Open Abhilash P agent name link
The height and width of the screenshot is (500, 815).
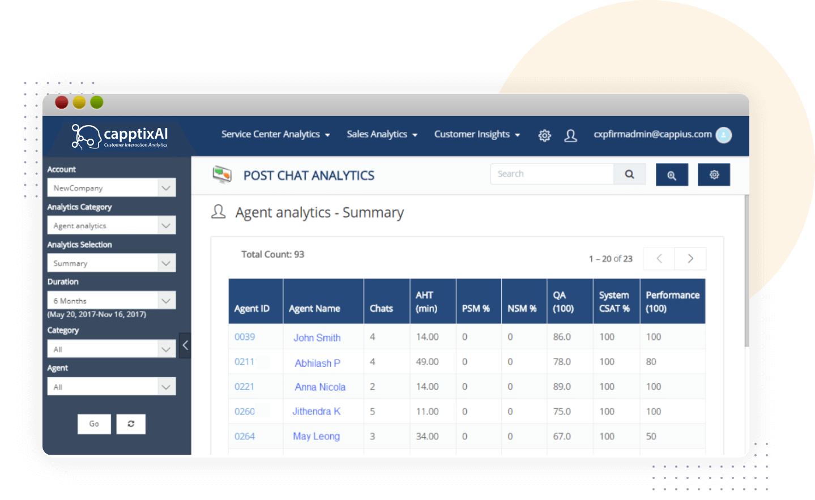pyautogui.click(x=317, y=364)
